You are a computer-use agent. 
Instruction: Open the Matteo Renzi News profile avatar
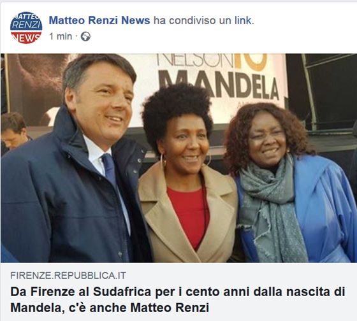coord(26,27)
